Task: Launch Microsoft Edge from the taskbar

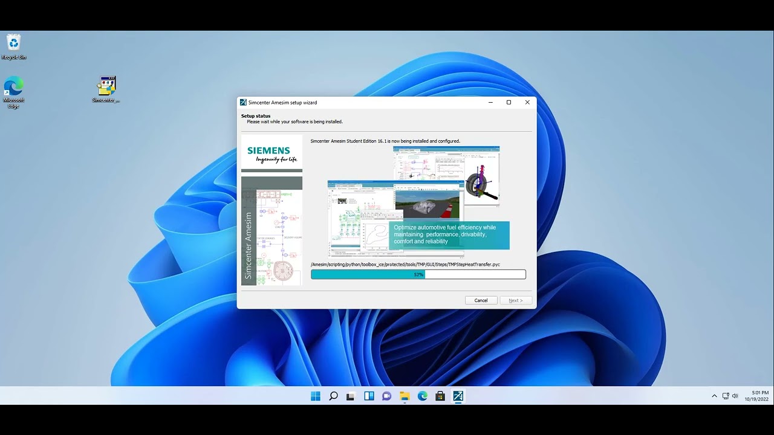Action: tap(422, 396)
